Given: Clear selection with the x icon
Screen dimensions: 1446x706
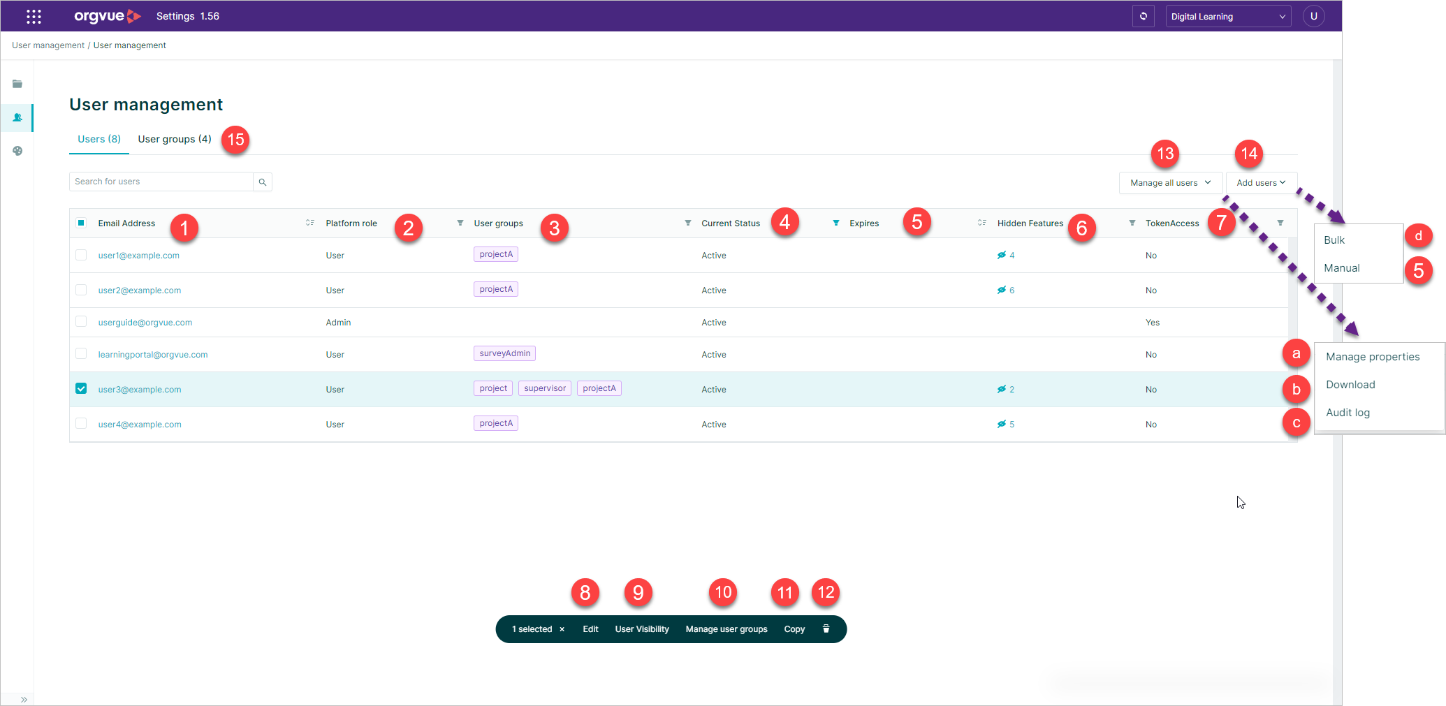Looking at the screenshot, I should [x=562, y=629].
